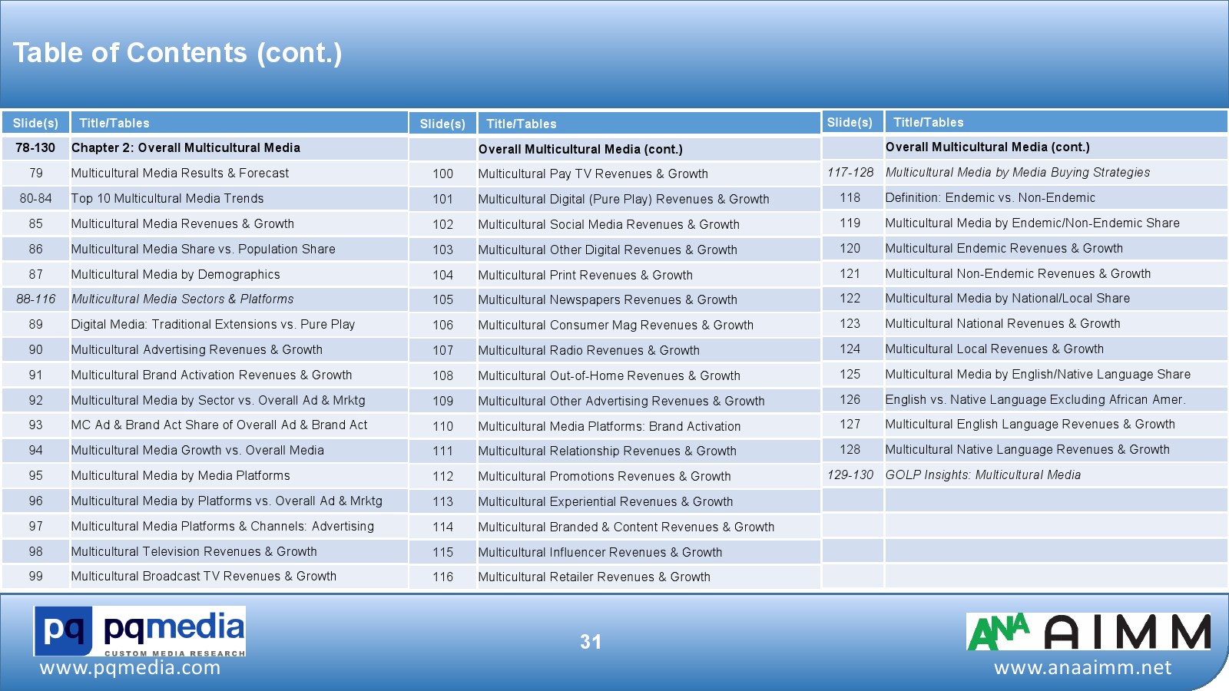Click slide number 116 for Retailer Revenues
This screenshot has width=1229, height=691.
click(x=442, y=577)
